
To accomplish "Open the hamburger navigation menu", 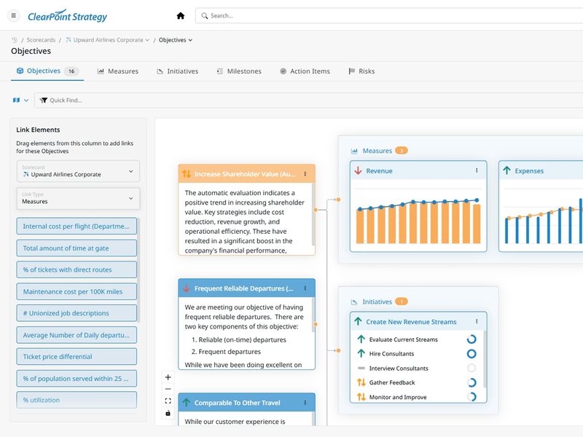I will coord(13,15).
